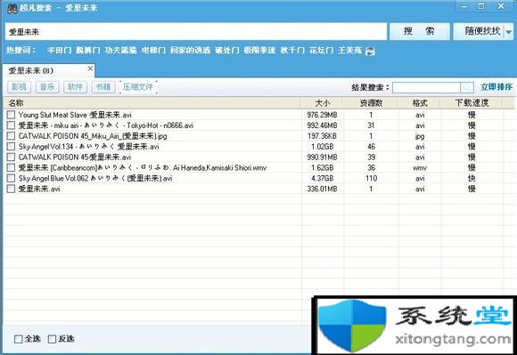Select the 影视 filter tab

click(x=19, y=87)
